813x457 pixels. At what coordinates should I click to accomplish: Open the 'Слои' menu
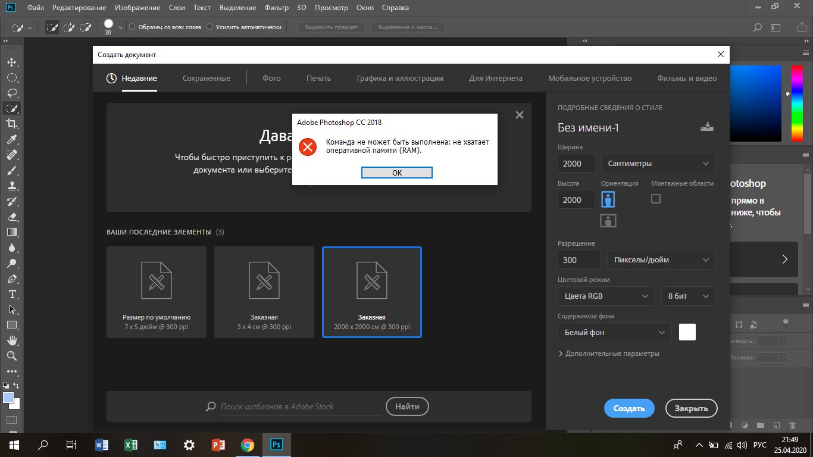tap(176, 8)
